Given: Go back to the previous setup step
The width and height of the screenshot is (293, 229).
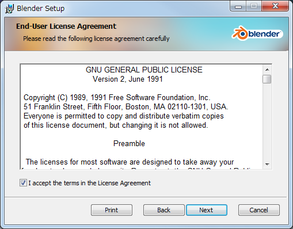Looking at the screenshot, I should click(163, 210).
